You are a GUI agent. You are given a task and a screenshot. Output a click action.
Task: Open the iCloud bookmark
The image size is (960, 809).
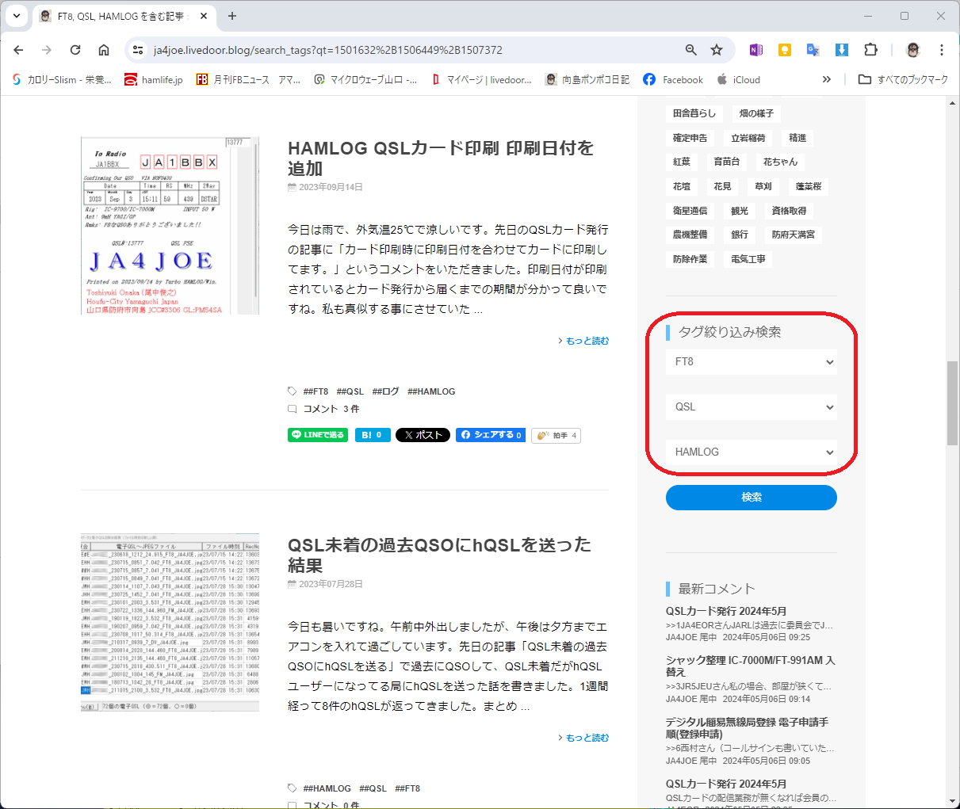coord(738,79)
